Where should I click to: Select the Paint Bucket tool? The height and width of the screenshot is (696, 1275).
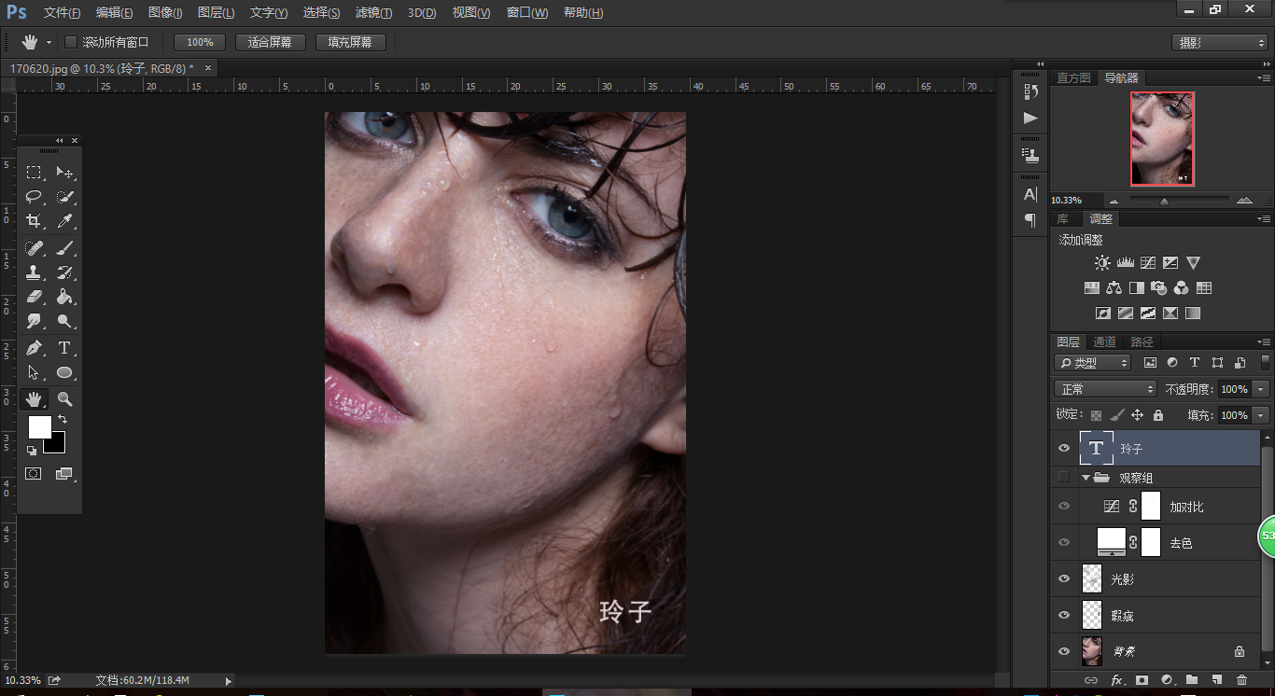64,298
